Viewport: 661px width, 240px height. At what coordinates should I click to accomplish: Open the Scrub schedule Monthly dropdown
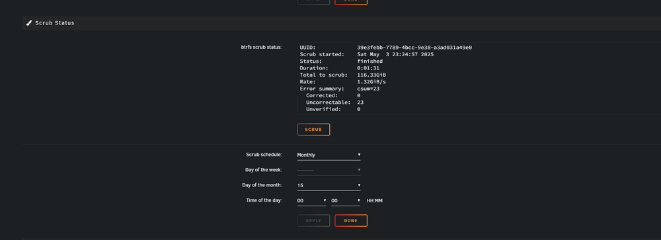(x=329, y=155)
